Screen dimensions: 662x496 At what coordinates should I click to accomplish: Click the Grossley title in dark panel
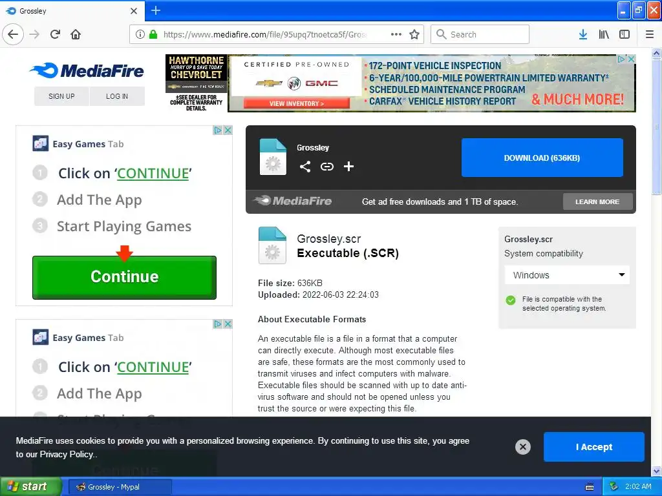[312, 148]
